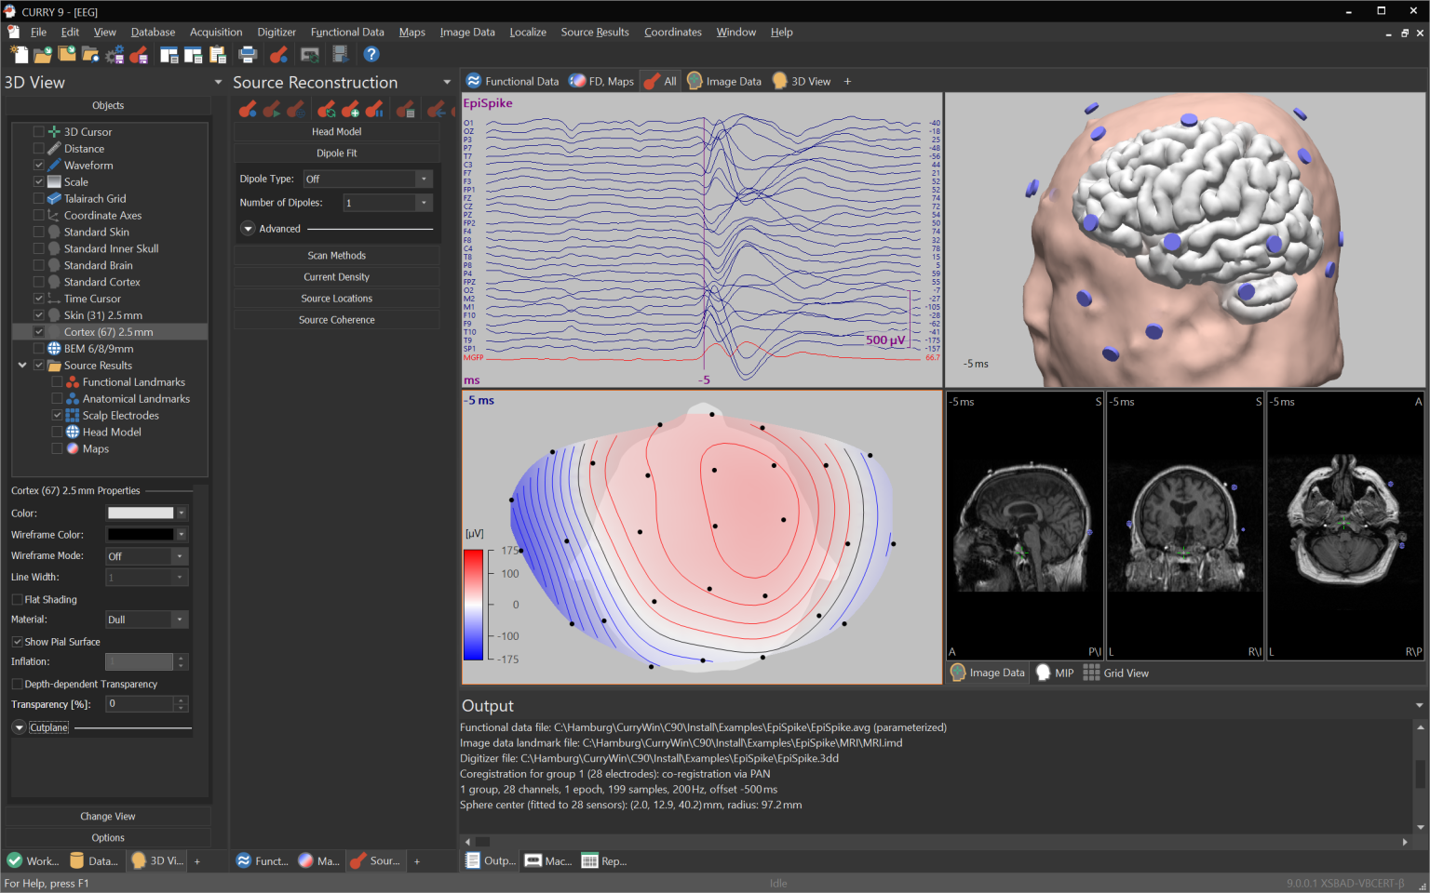Viewport: 1430px width, 893px height.
Task: Switch to the Image Data view tab
Action: pos(724,81)
